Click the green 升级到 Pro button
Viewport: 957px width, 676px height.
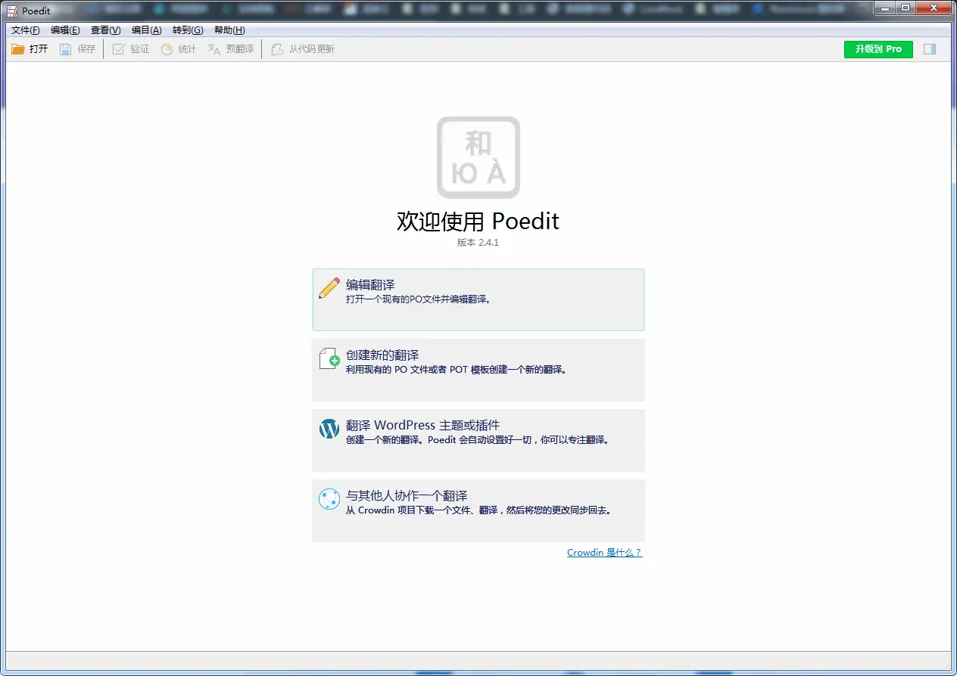tap(878, 48)
